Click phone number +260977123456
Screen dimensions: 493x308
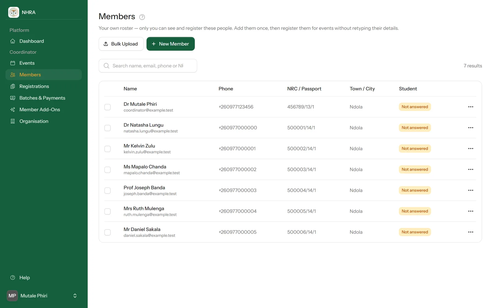click(236, 107)
